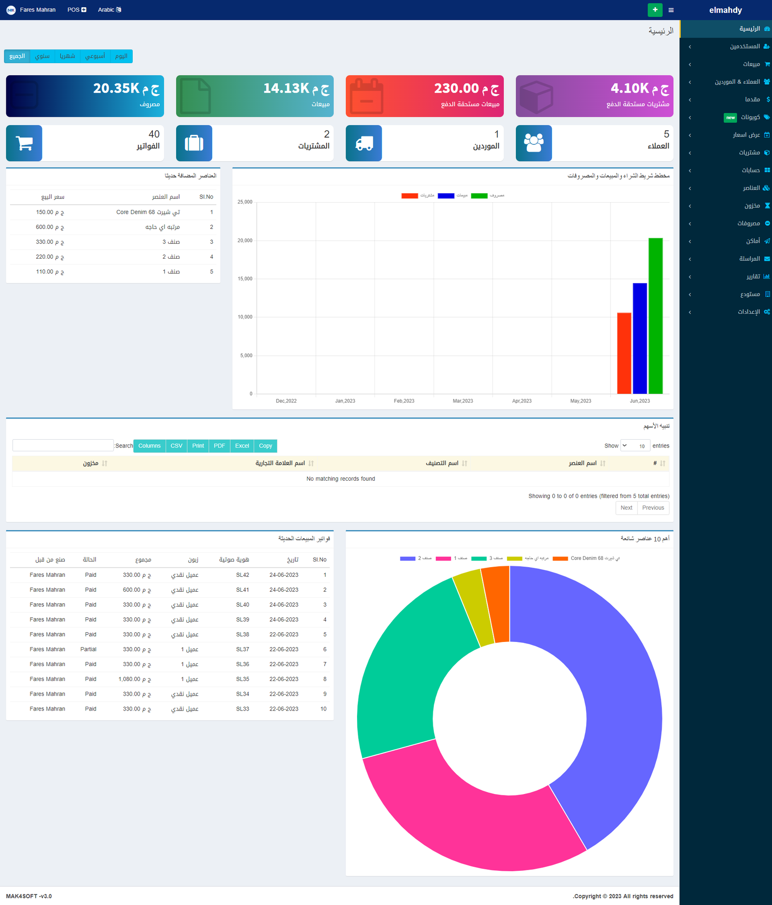772x905 pixels.
Task: Select the اليوم today filter tab
Action: (x=121, y=56)
